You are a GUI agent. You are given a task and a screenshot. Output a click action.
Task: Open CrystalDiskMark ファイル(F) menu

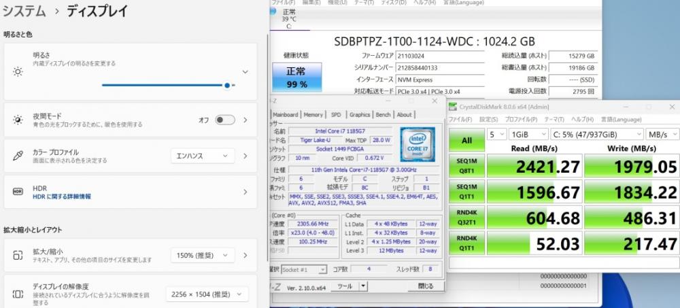(x=460, y=119)
